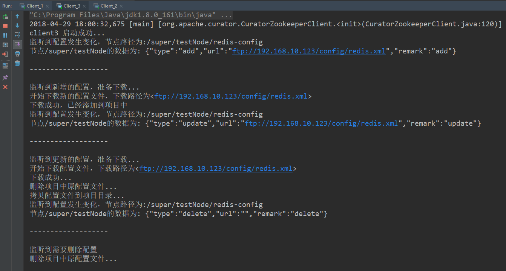This screenshot has width=506, height=271.
Task: Go up the stack trace arrow
Action: point(17,17)
